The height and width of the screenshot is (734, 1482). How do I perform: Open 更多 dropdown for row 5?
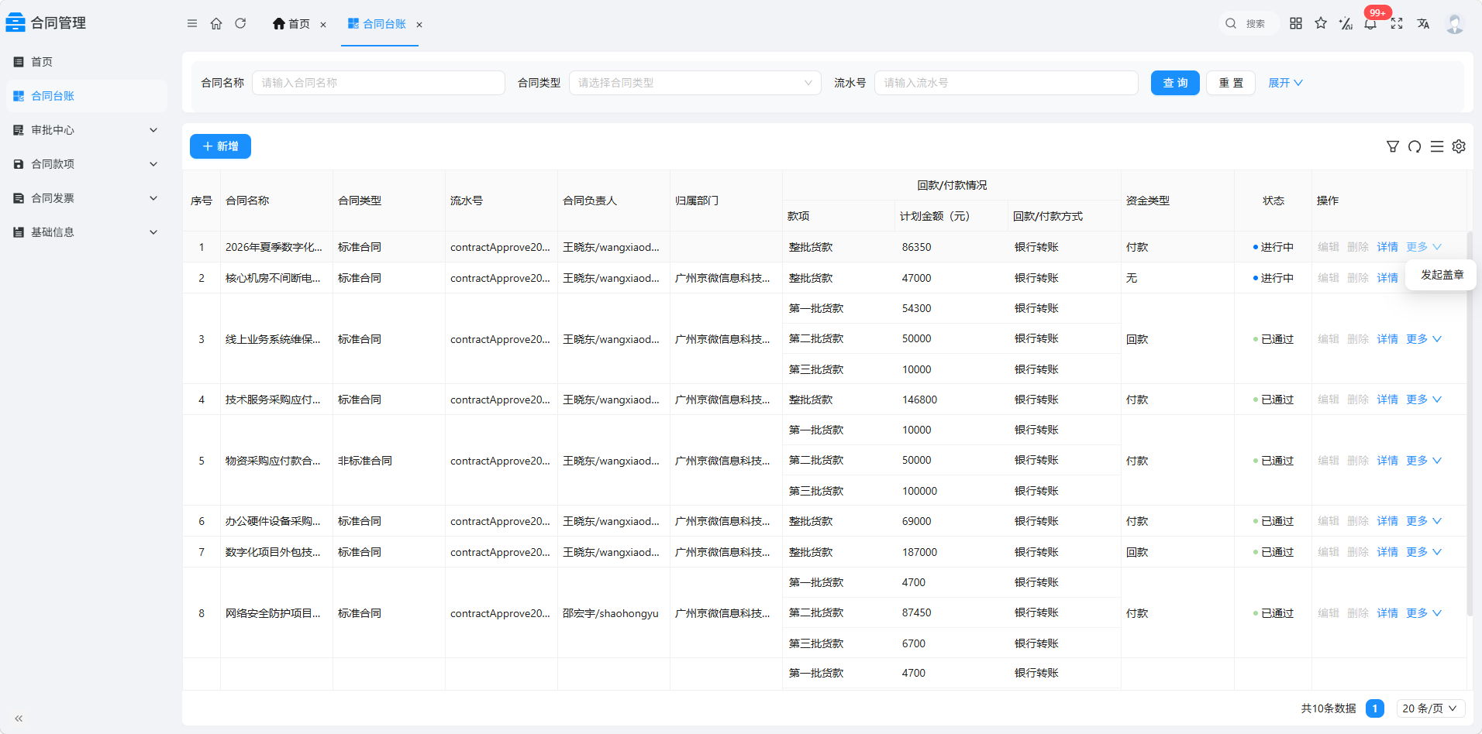pyautogui.click(x=1424, y=461)
